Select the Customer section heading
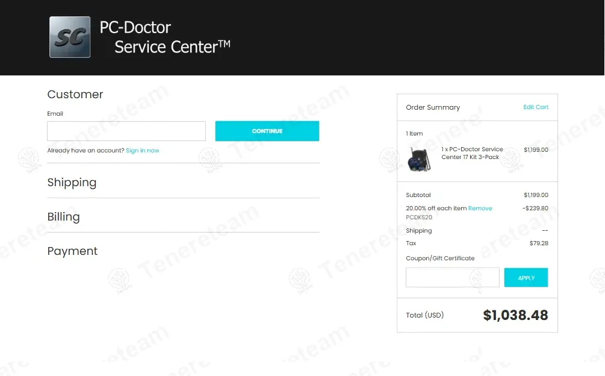 click(75, 95)
